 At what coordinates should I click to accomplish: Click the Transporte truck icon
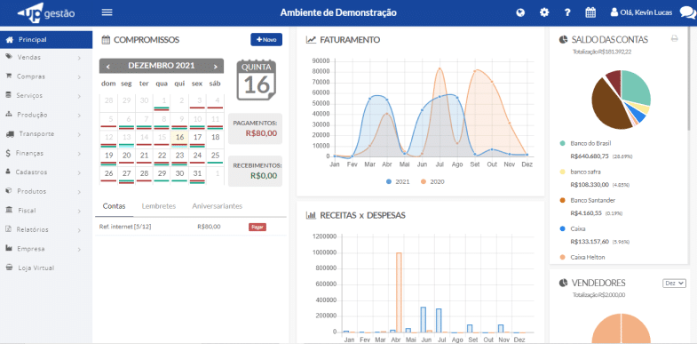pos(10,133)
